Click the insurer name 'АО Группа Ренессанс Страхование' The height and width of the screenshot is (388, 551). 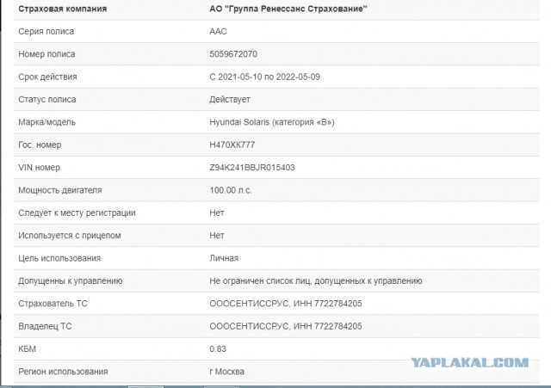288,9
